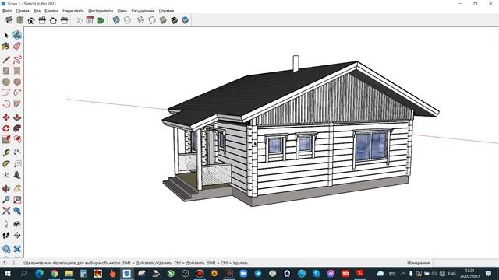Pick the 2-Point Arc tool
Viewport: 499px width, 280px height.
17,93
